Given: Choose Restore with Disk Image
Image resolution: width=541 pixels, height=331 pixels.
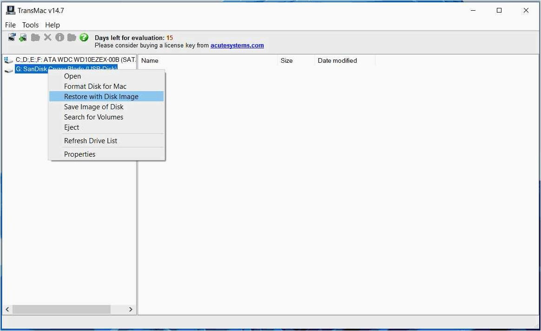Looking at the screenshot, I should click(106, 97).
